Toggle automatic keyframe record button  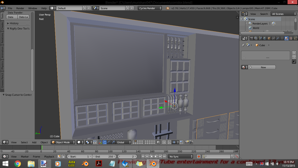198,157
